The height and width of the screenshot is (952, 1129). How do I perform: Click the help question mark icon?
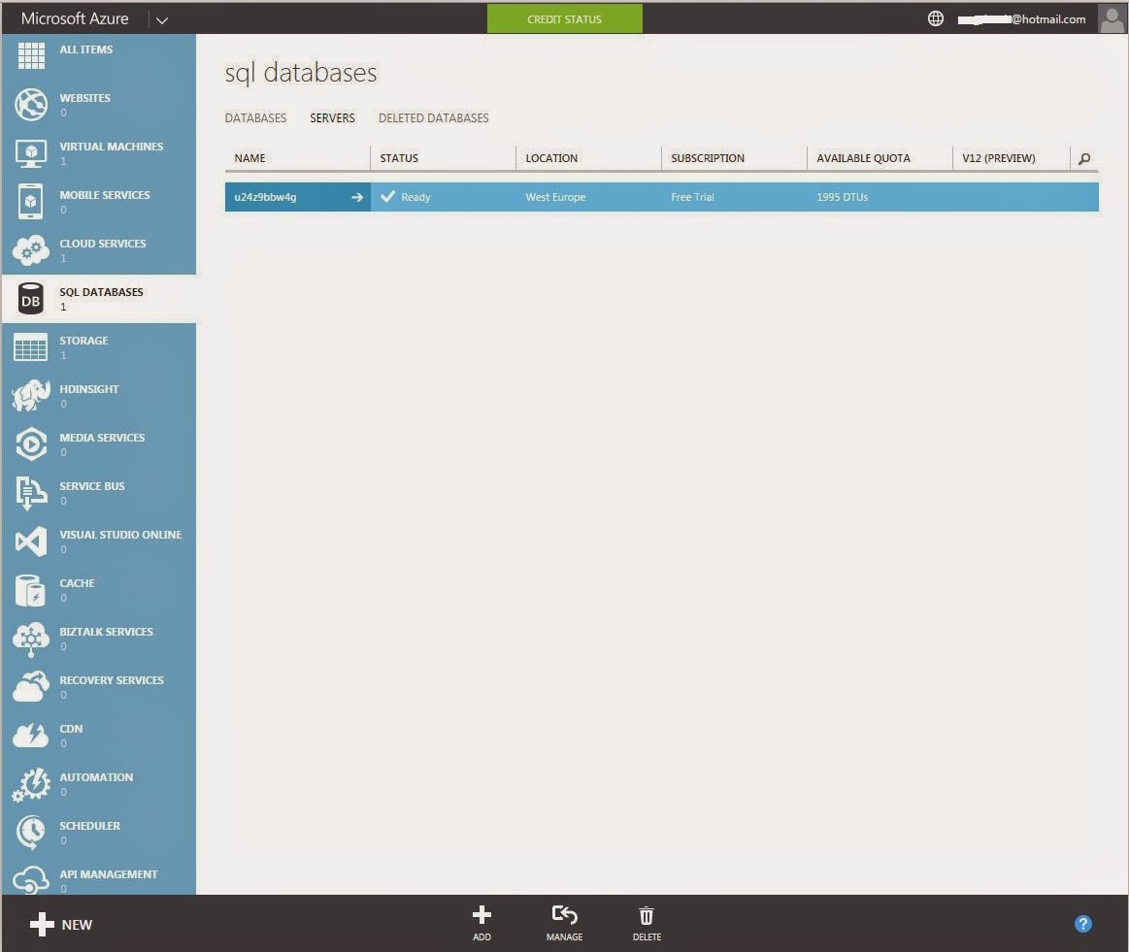(x=1083, y=923)
